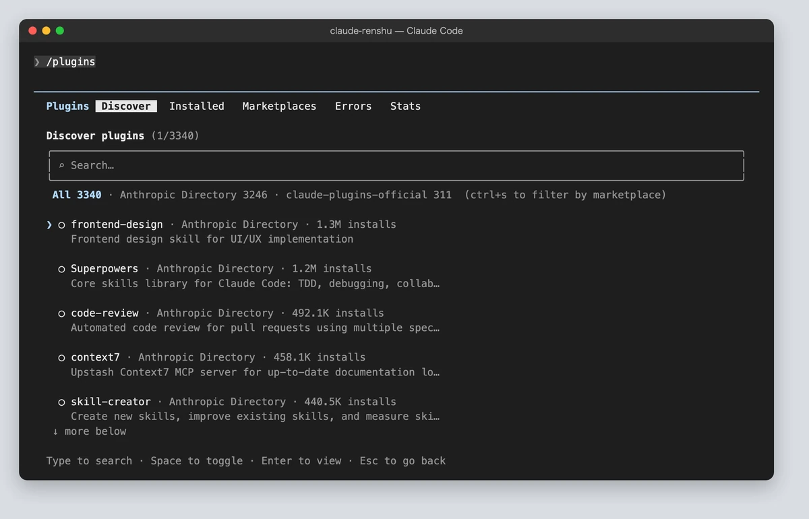809x519 pixels.
Task: Filter by claude-plugins-official 311
Action: pos(369,195)
